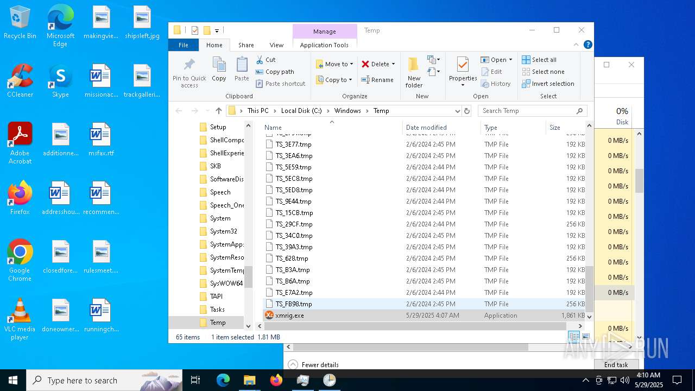Click Rename in Organize group
This screenshot has height=391, width=695.
click(377, 80)
